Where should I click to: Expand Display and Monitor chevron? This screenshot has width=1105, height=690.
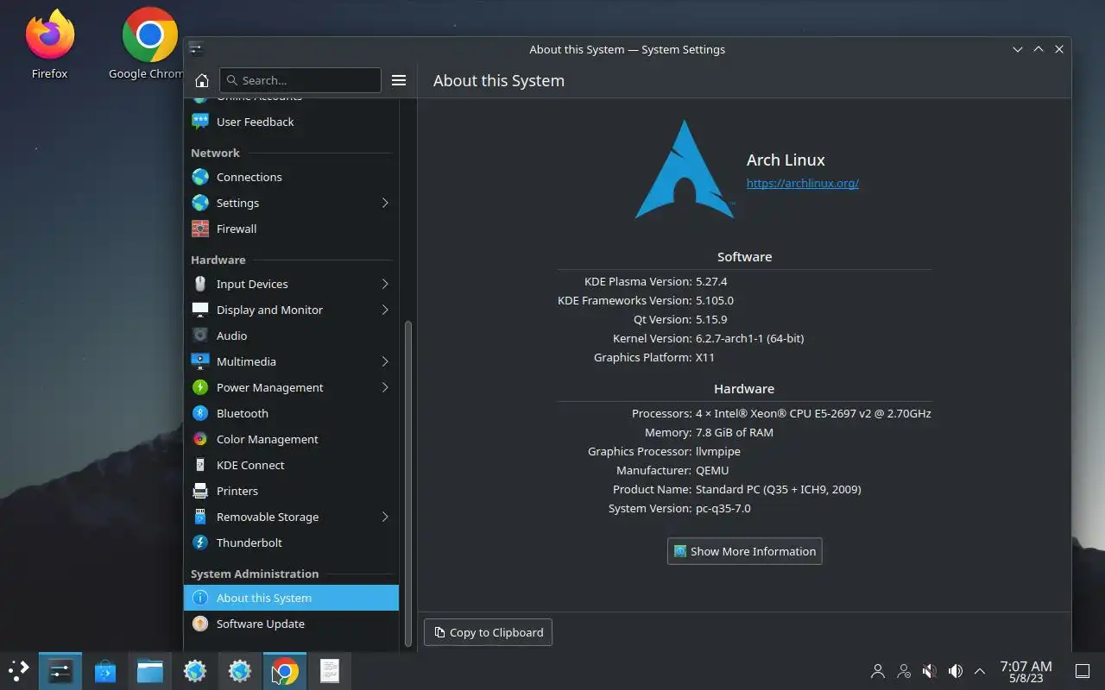(385, 310)
